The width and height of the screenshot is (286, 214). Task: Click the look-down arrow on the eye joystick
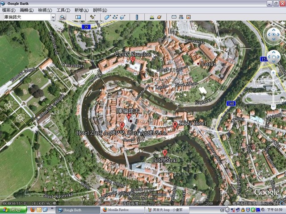[273, 39]
